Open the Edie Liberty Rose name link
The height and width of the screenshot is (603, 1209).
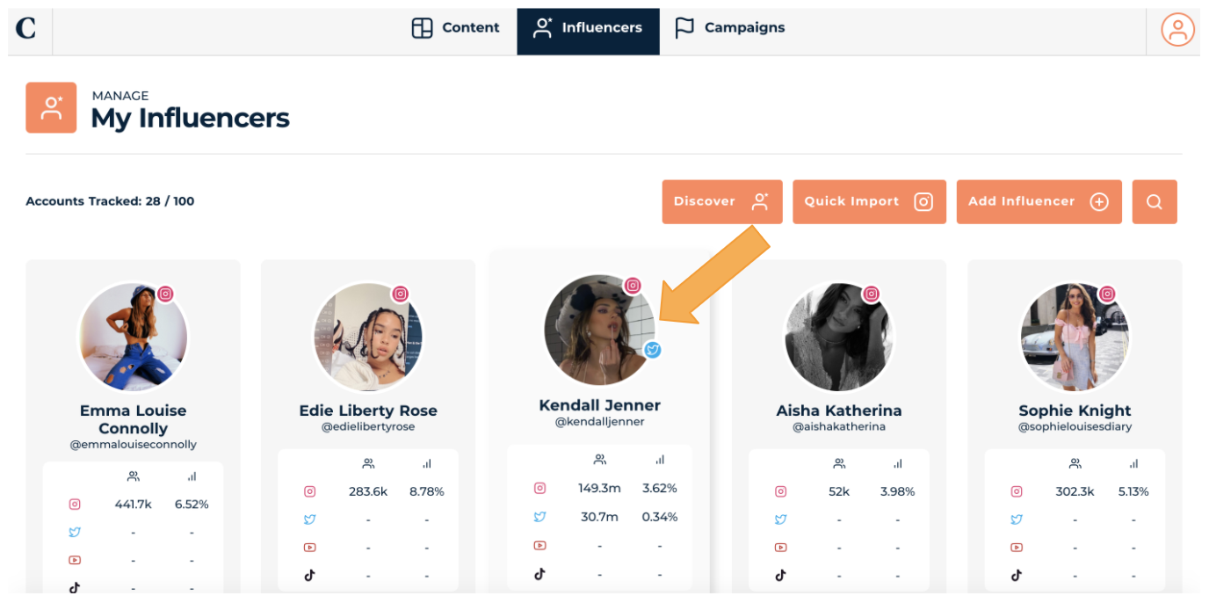pos(368,410)
